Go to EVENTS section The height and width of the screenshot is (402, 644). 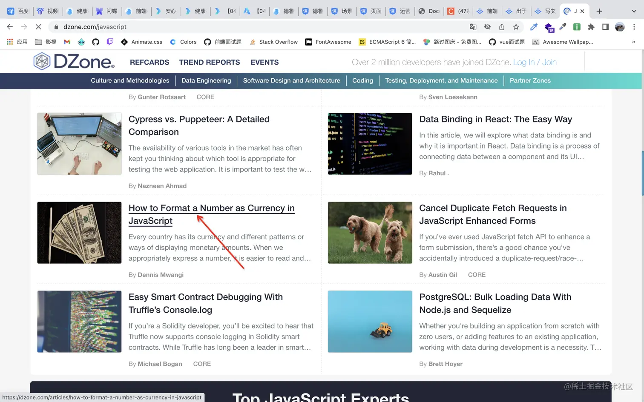264,62
